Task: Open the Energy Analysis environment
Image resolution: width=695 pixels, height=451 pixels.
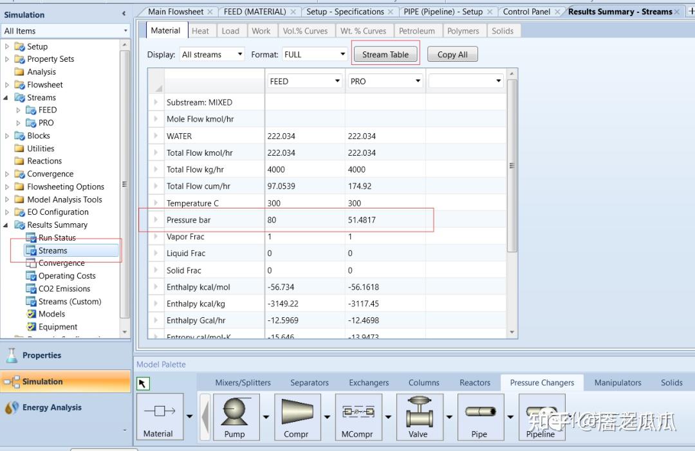Action: click(51, 407)
